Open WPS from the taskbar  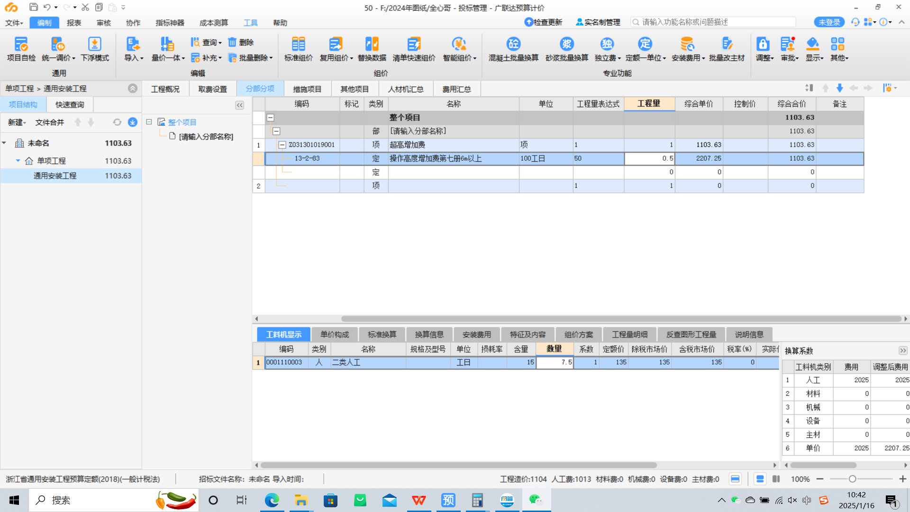click(x=419, y=500)
